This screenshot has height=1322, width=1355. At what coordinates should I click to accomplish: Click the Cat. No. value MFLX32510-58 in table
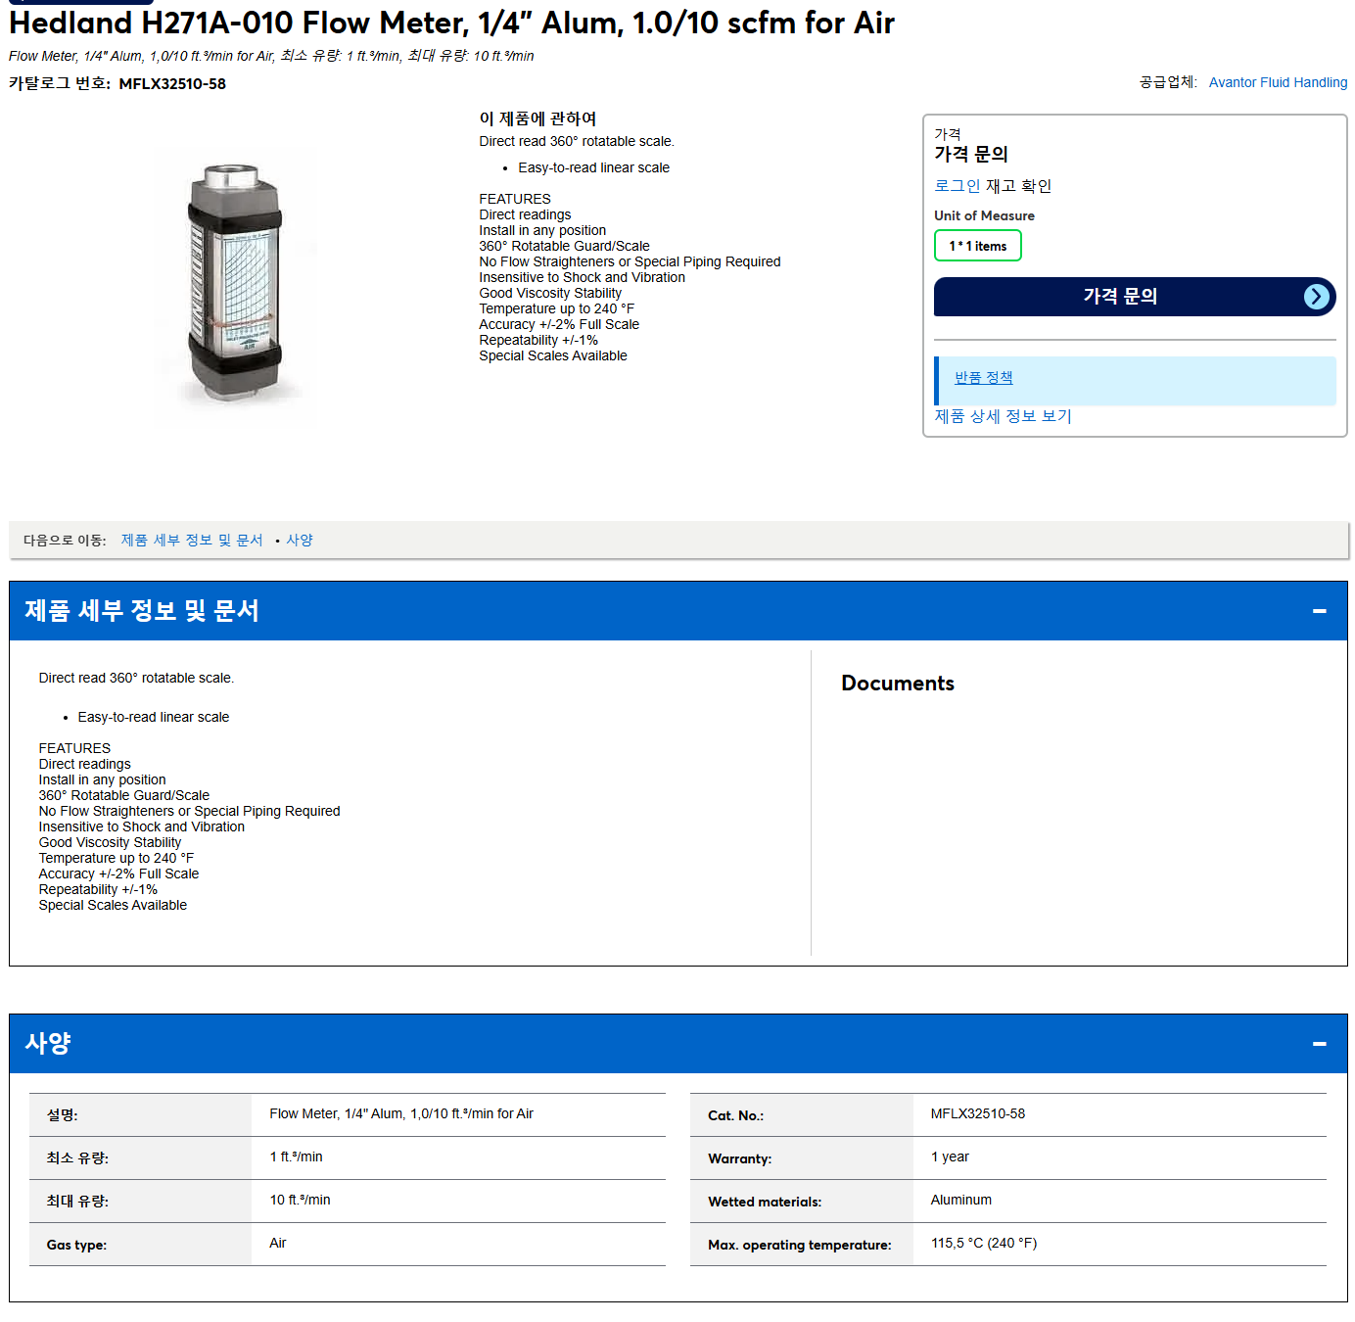977,1114
